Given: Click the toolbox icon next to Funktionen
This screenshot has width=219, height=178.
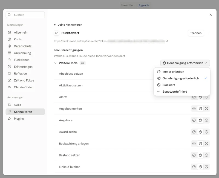Looking at the screenshot, I should 9,60.
